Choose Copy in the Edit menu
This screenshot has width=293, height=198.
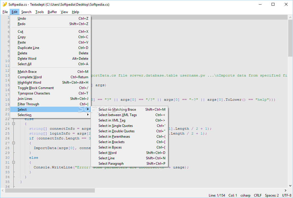51,37
